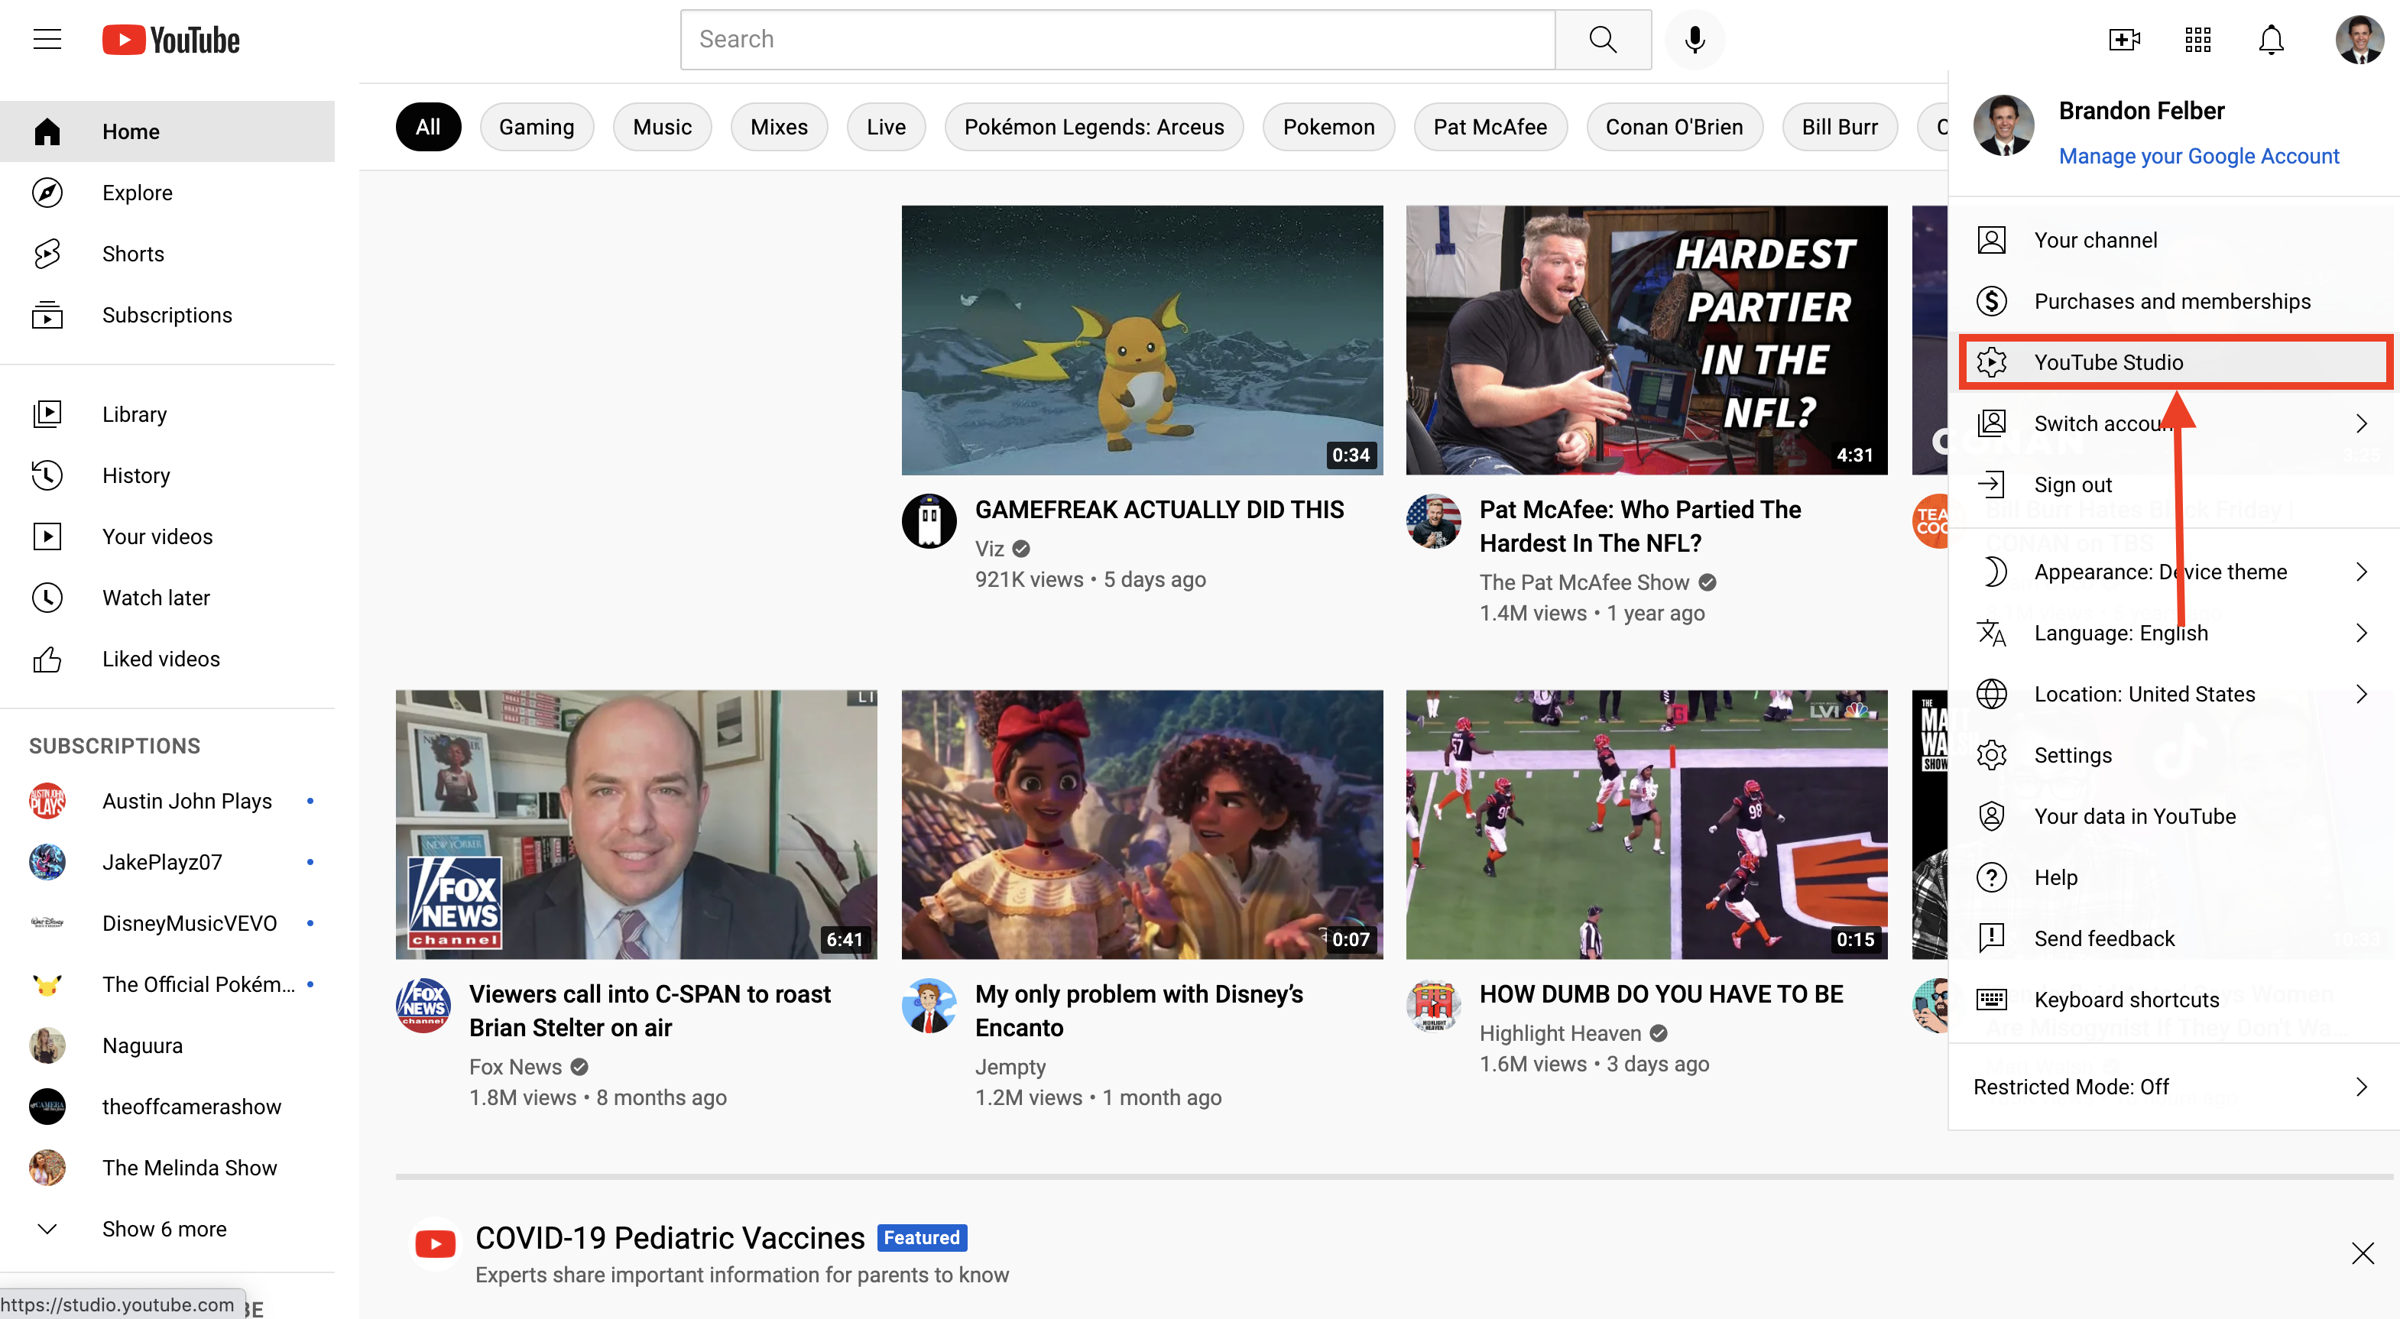Open Your data in YouTube
Viewport: 2400px width, 1319px height.
click(2174, 816)
